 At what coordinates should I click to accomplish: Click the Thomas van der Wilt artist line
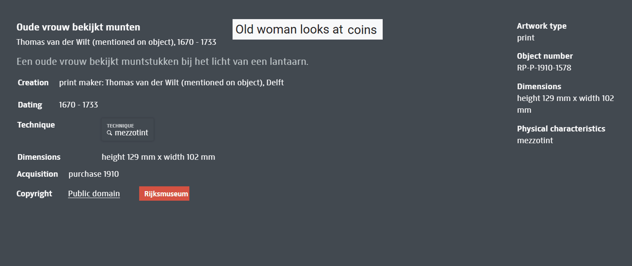click(x=116, y=42)
